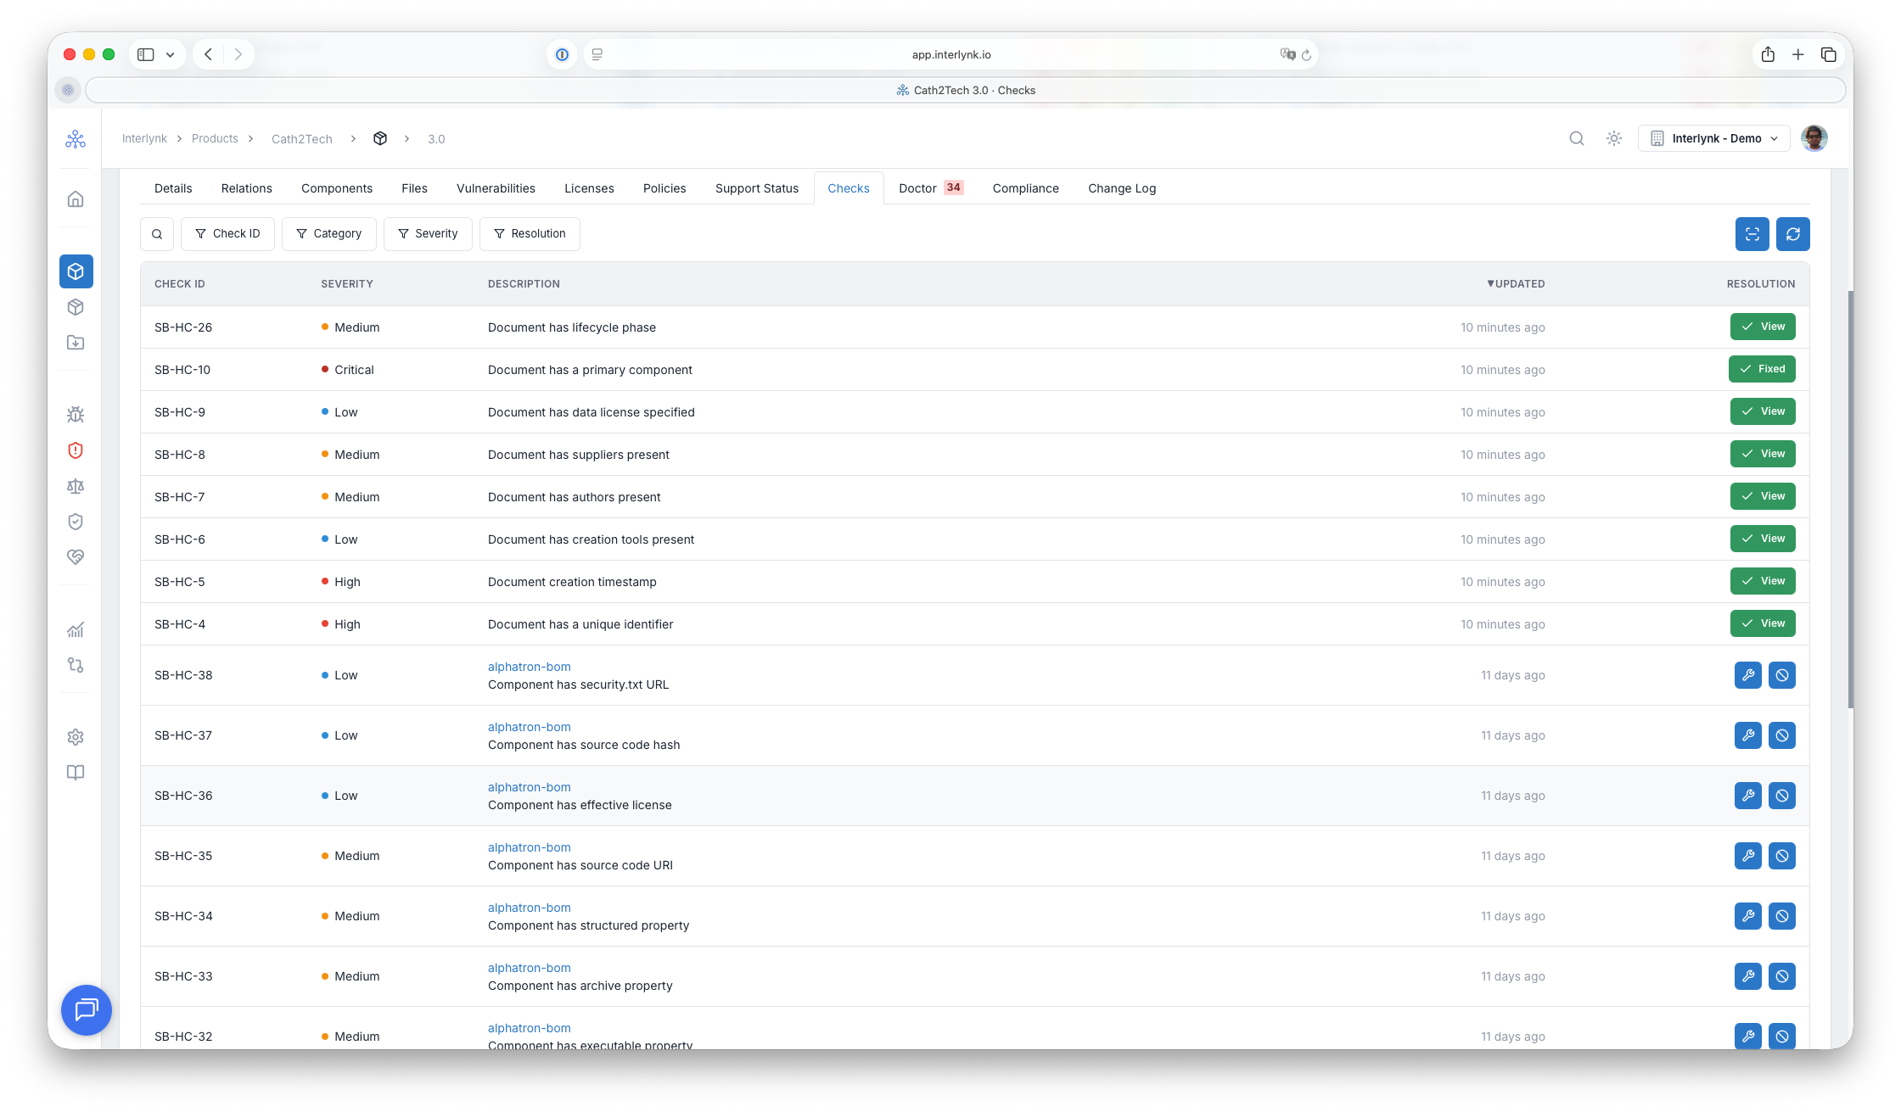Screen dimensions: 1901x1112
Task: Sort by the Updated column header
Action: [x=1516, y=284]
